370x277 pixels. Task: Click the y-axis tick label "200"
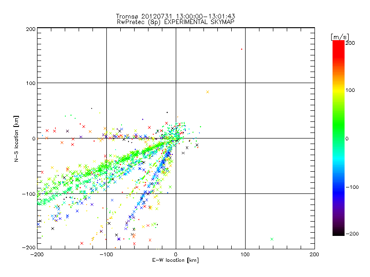[x=31, y=29]
